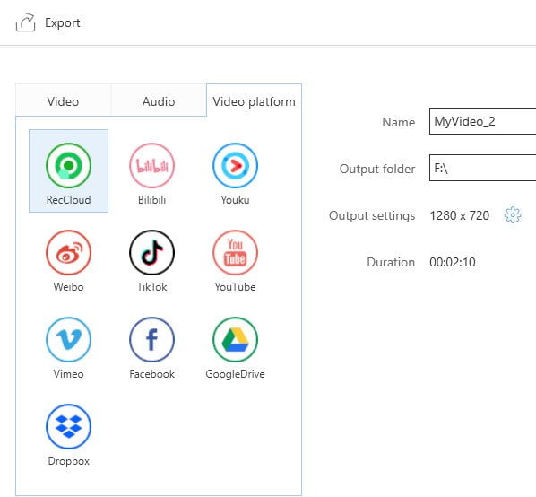Select the TikTok platform icon

[151, 252]
